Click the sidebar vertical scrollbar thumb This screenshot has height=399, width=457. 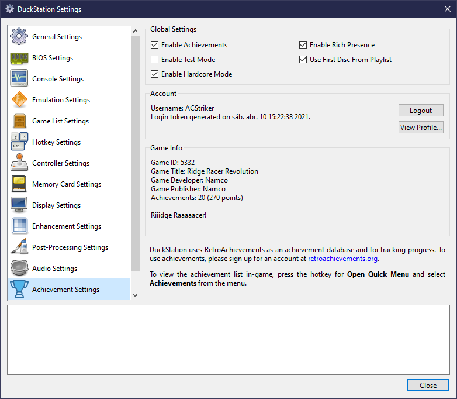point(135,153)
